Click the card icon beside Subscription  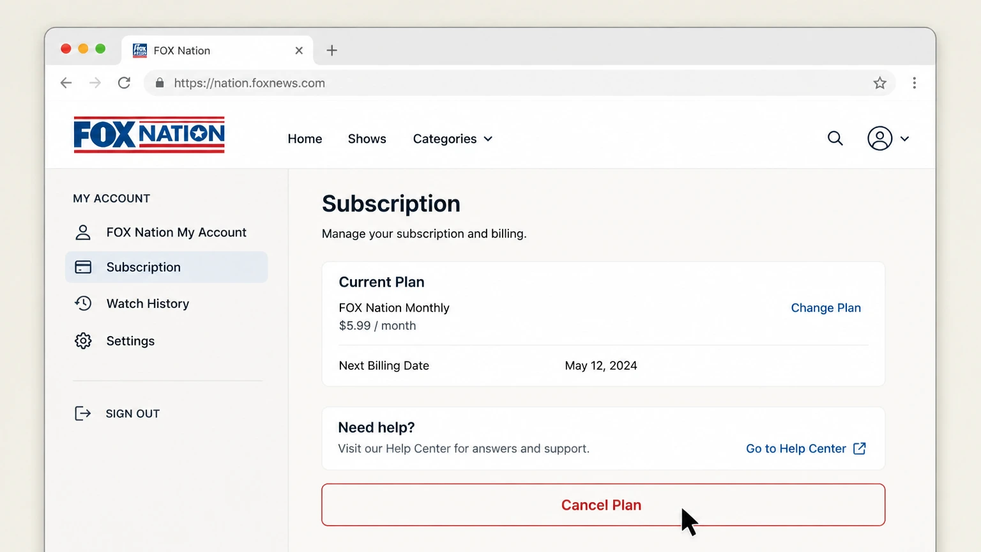(83, 267)
